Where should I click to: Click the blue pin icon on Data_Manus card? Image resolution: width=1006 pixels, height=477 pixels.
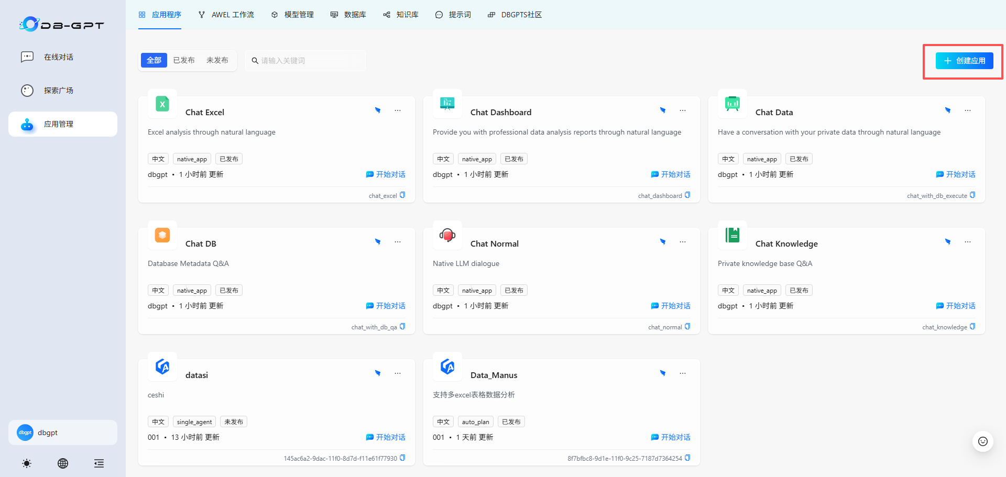[663, 373]
